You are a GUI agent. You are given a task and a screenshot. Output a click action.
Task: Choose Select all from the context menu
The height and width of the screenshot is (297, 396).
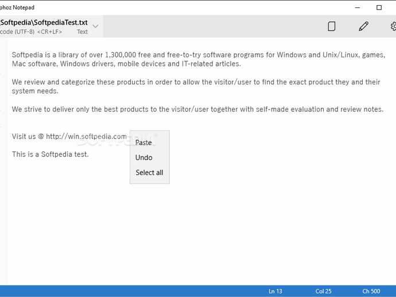click(150, 173)
